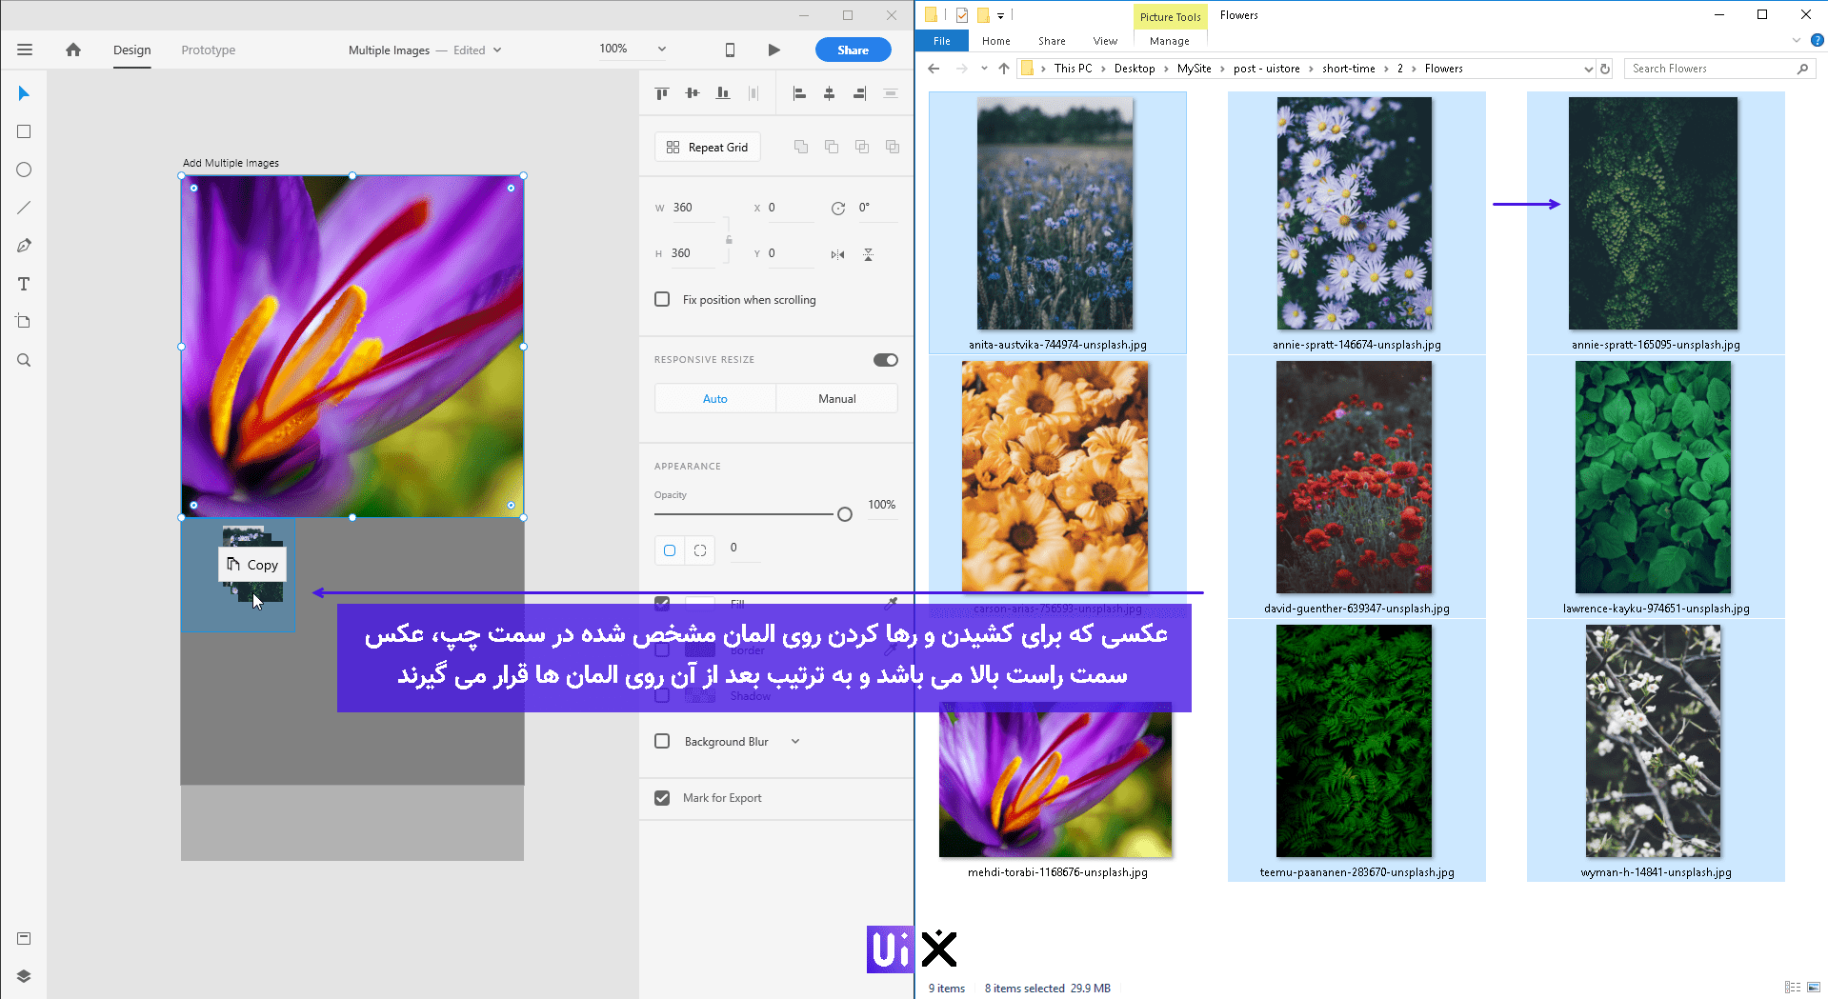1828x999 pixels.
Task: Flip horizontally icon in transform section
Action: click(x=837, y=254)
